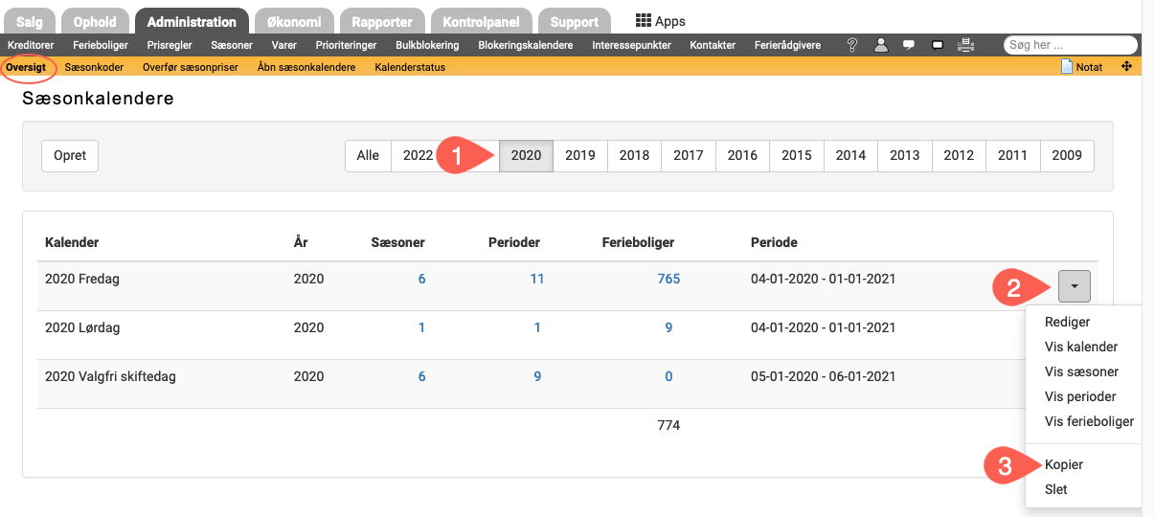This screenshot has height=517, width=1155.
Task: Click the white speech bubble icon
Action: pos(909,45)
